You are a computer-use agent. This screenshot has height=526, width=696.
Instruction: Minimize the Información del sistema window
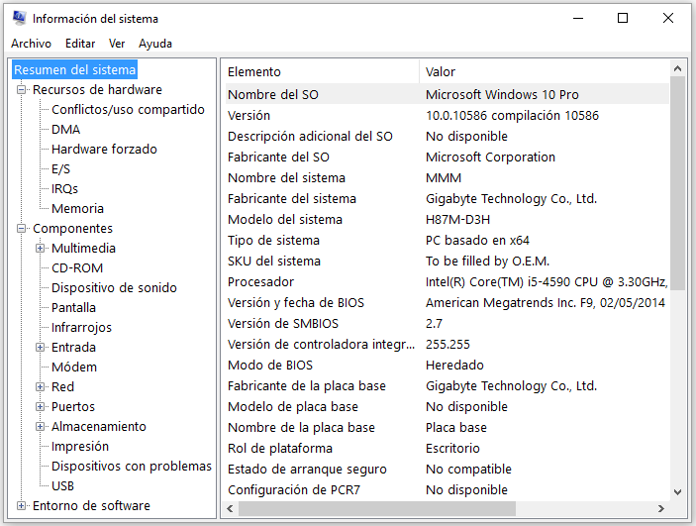point(578,18)
